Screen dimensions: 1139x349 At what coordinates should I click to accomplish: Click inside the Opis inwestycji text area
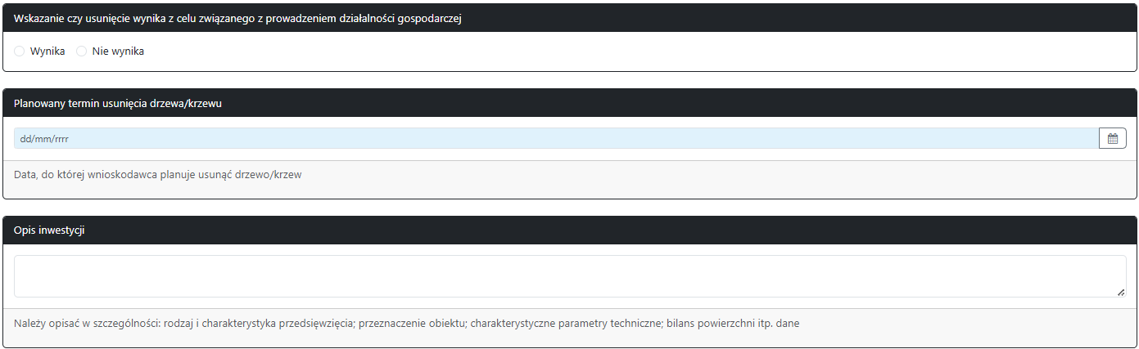[x=569, y=276]
